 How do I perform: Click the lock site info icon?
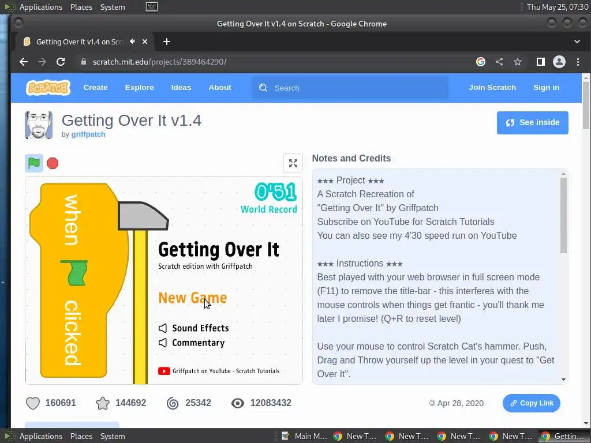point(84,62)
